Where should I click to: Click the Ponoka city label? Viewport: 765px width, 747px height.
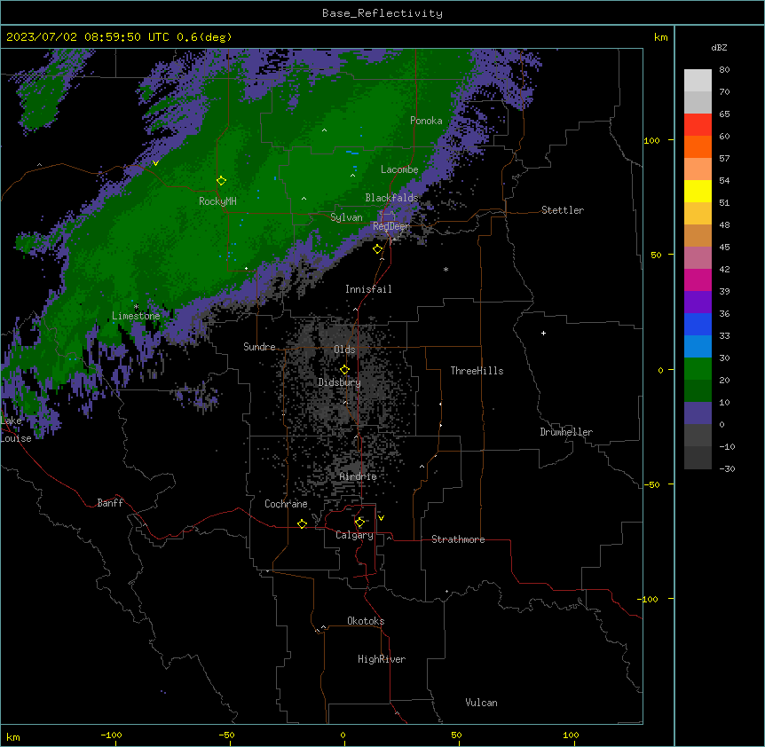[426, 121]
